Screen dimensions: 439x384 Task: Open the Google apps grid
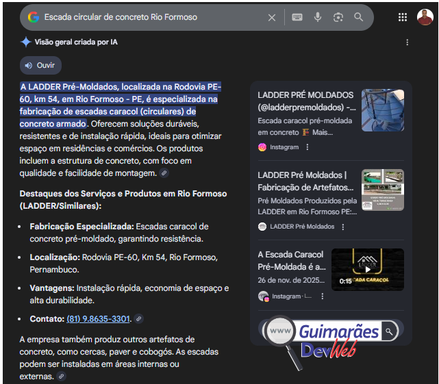pos(403,17)
